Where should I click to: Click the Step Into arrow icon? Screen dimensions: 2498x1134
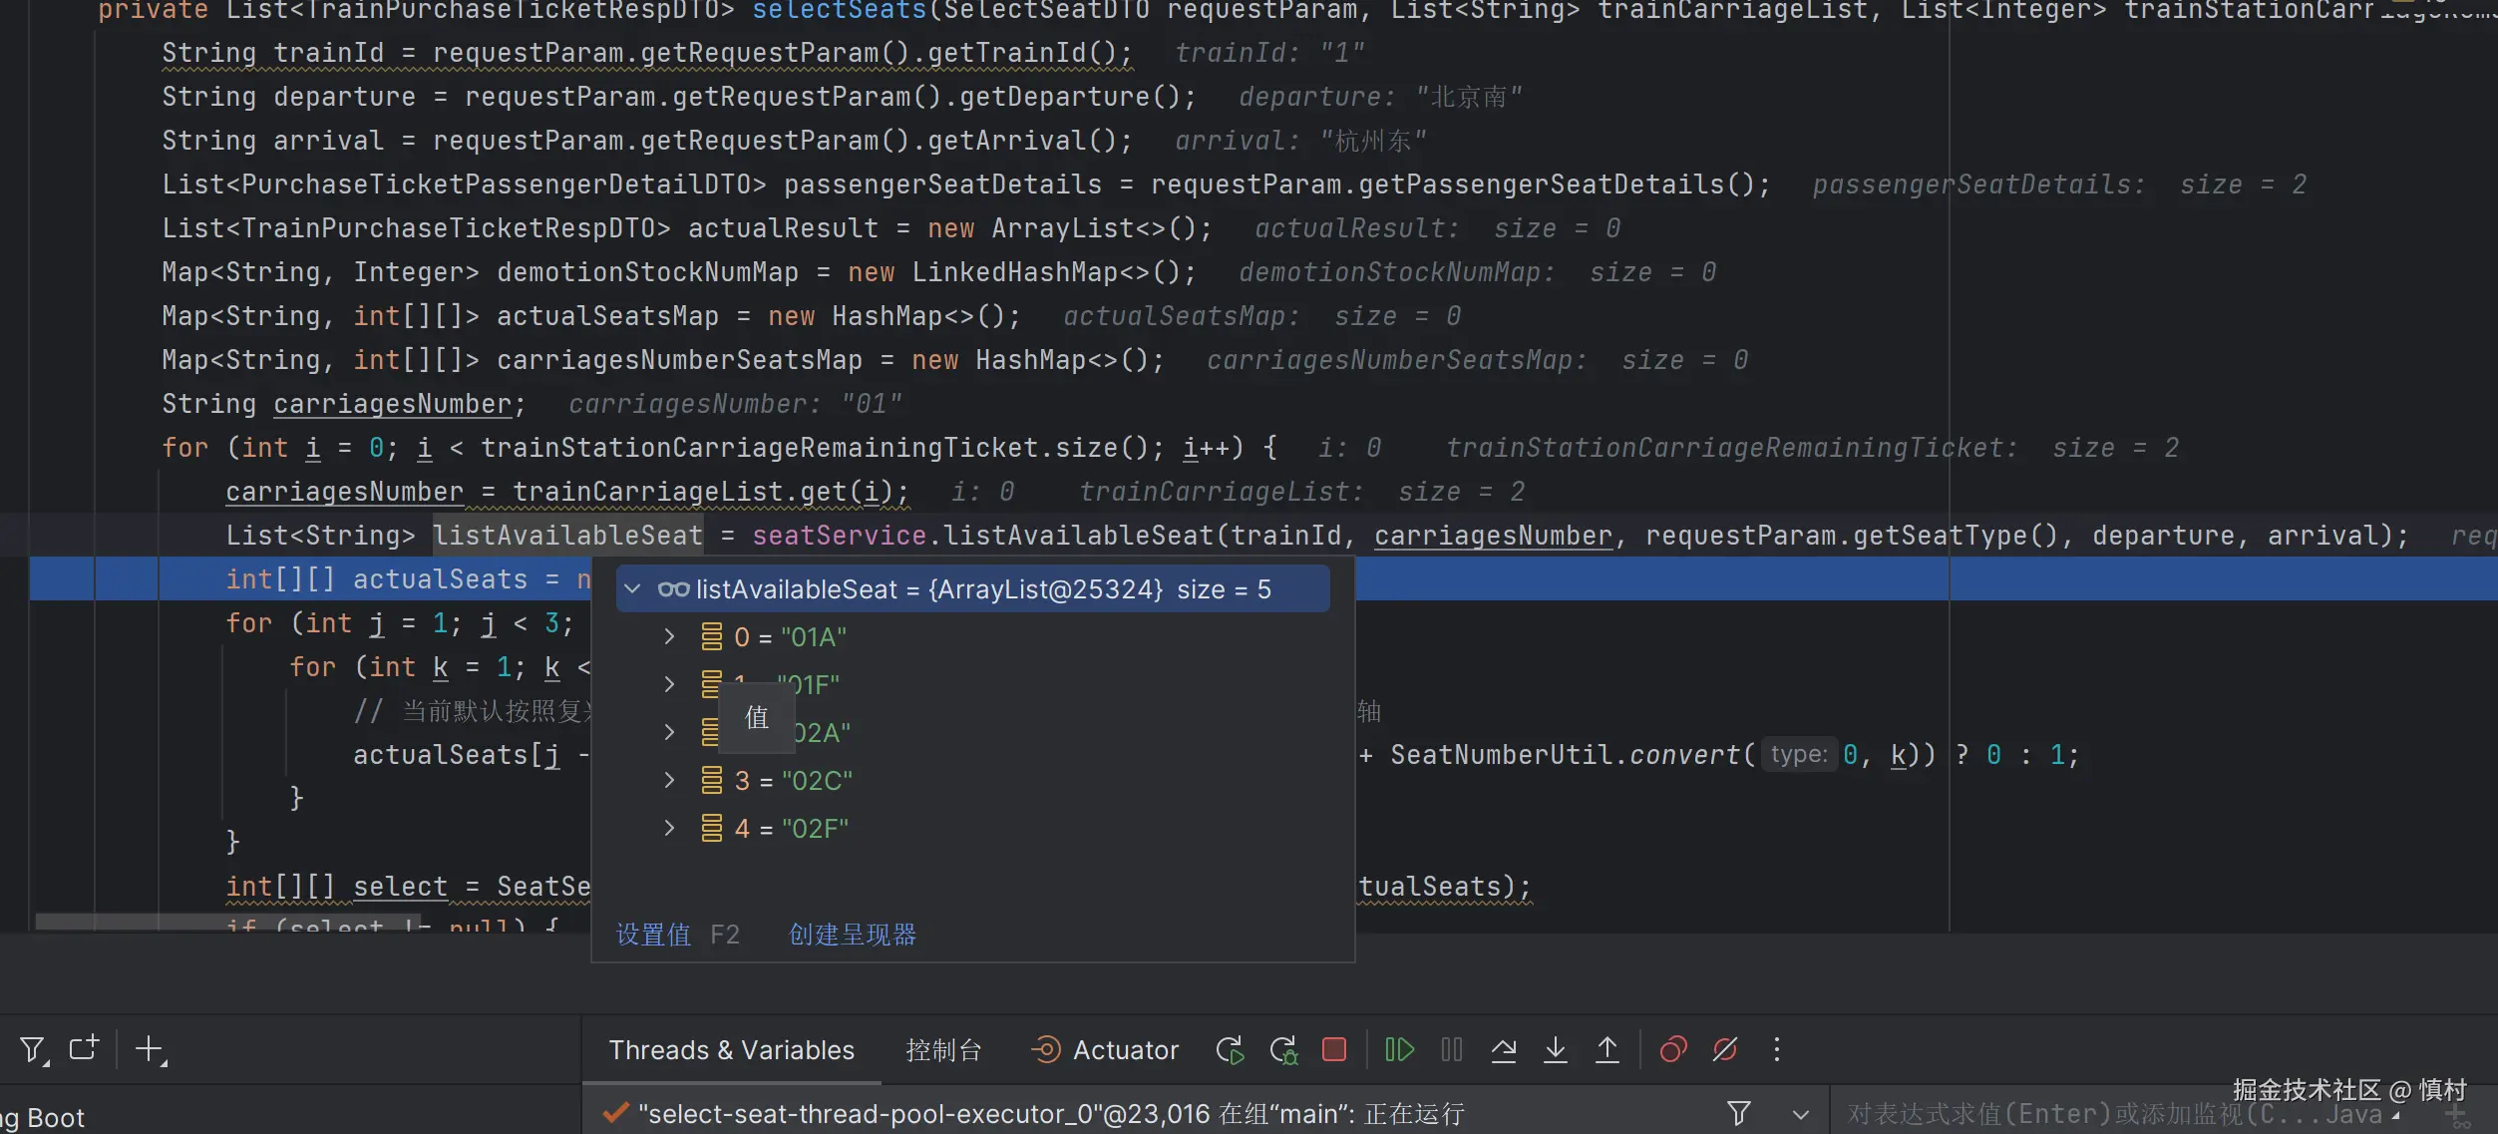pyautogui.click(x=1555, y=1050)
